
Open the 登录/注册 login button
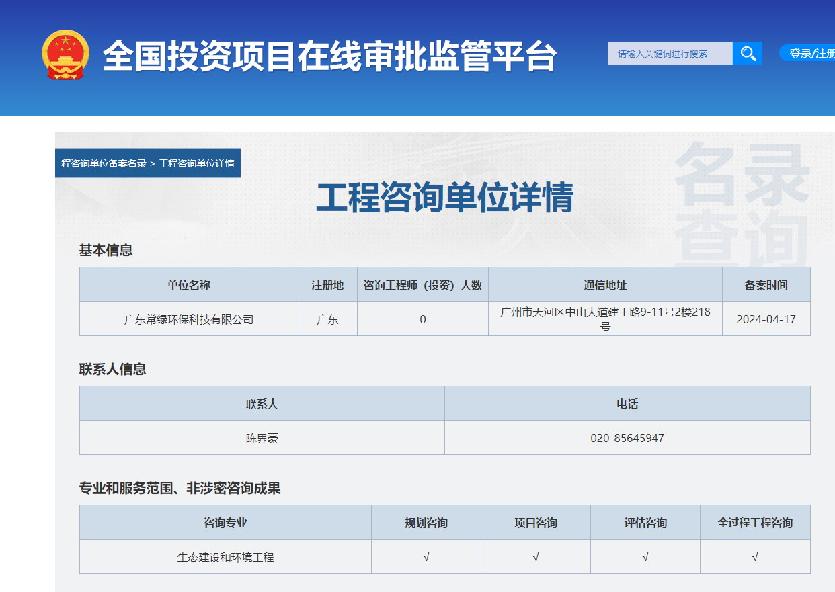point(807,53)
